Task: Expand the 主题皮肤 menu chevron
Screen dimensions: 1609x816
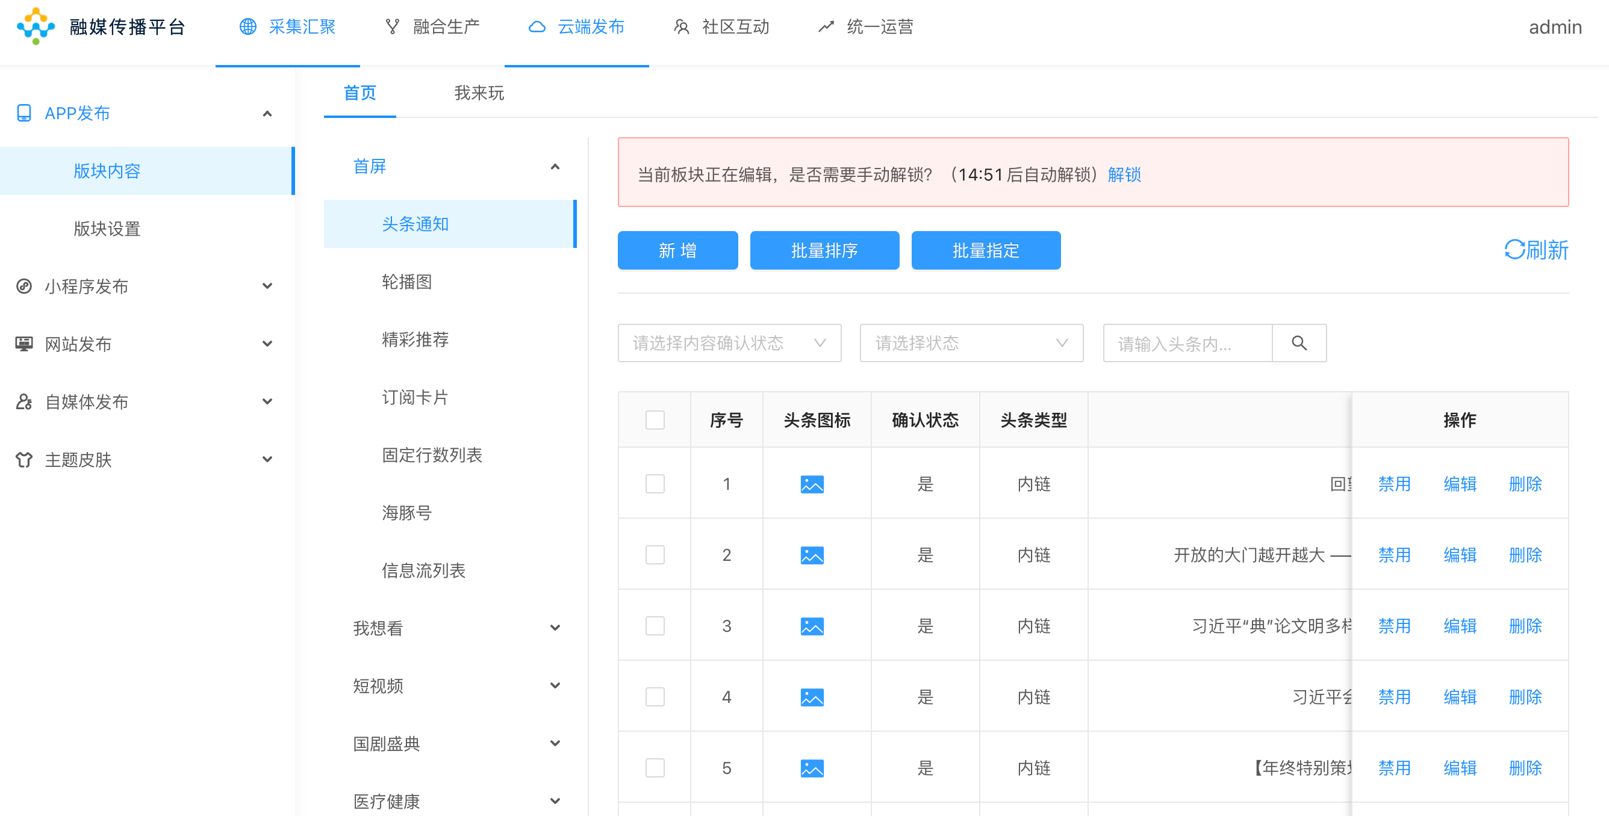Action: pyautogui.click(x=267, y=460)
